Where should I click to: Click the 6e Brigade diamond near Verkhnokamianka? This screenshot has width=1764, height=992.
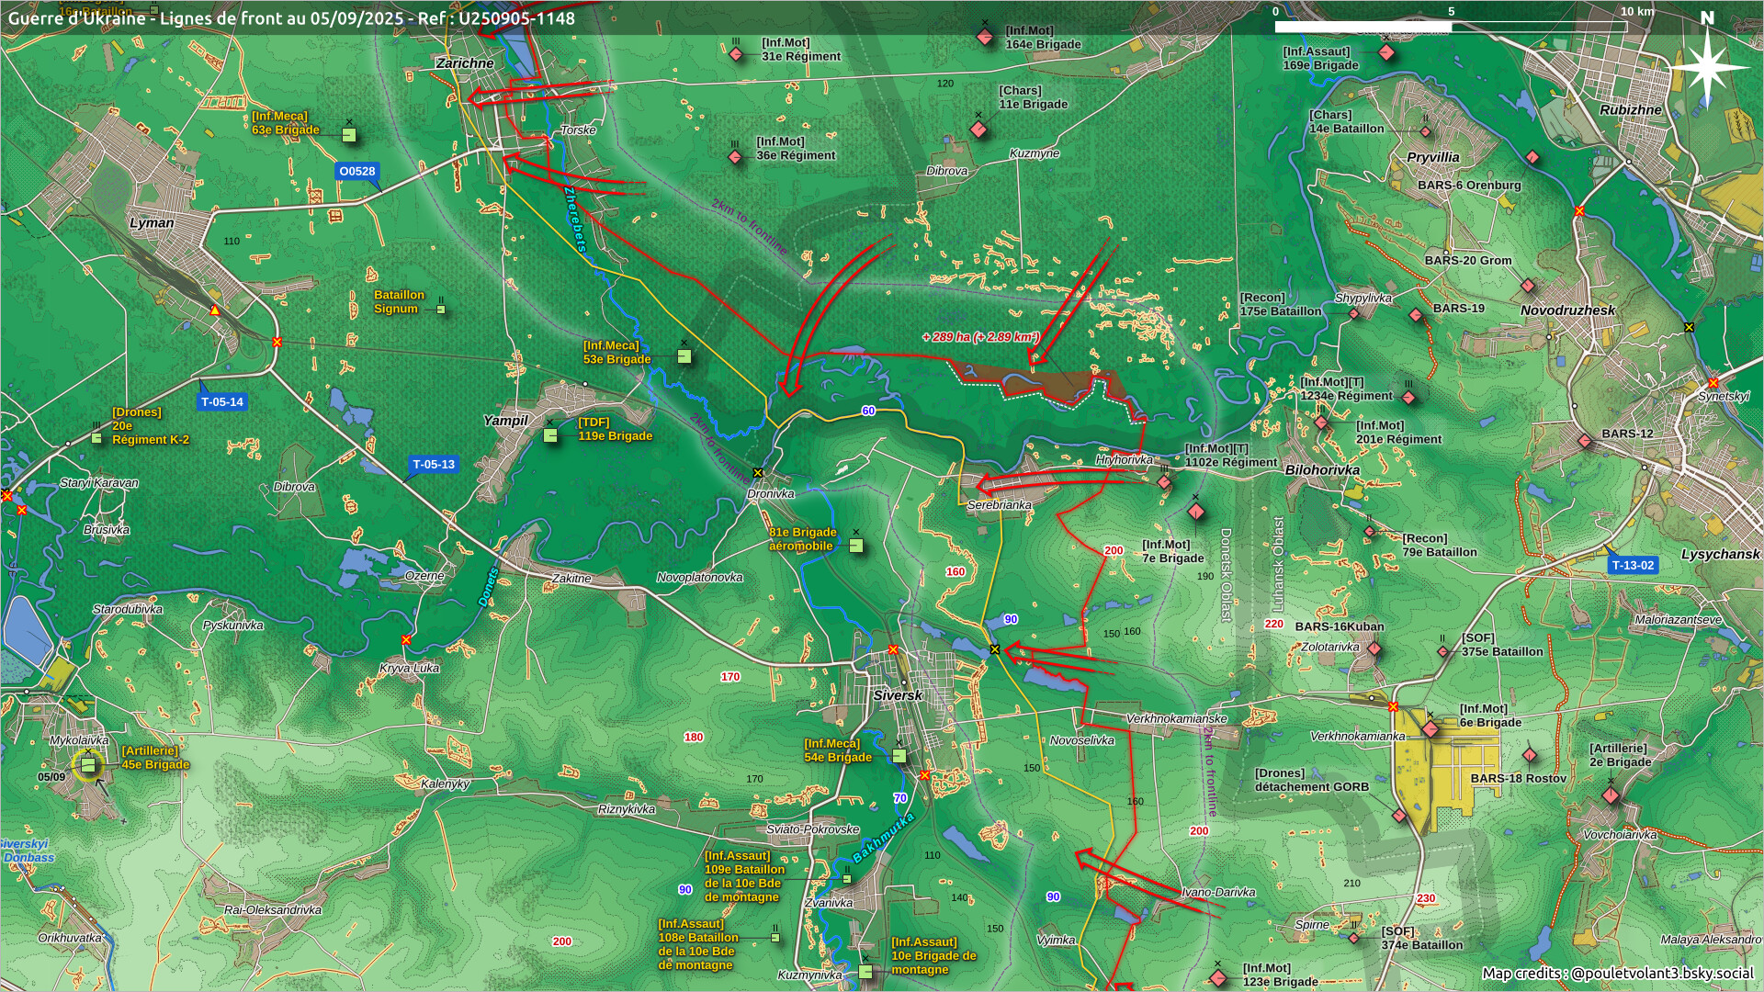coord(1430,729)
